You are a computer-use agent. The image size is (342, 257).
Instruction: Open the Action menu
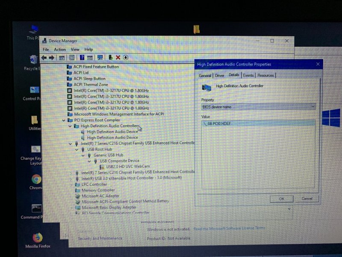pos(60,50)
